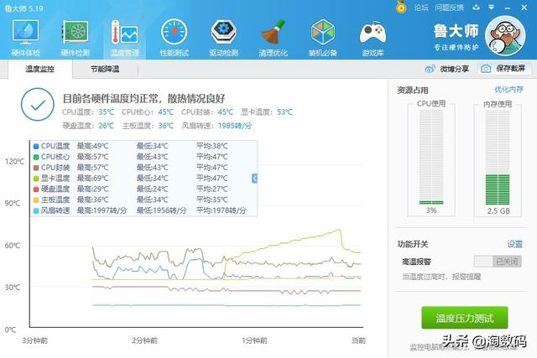Switch to the 节能降温 tab
537x358 pixels.
pos(105,69)
